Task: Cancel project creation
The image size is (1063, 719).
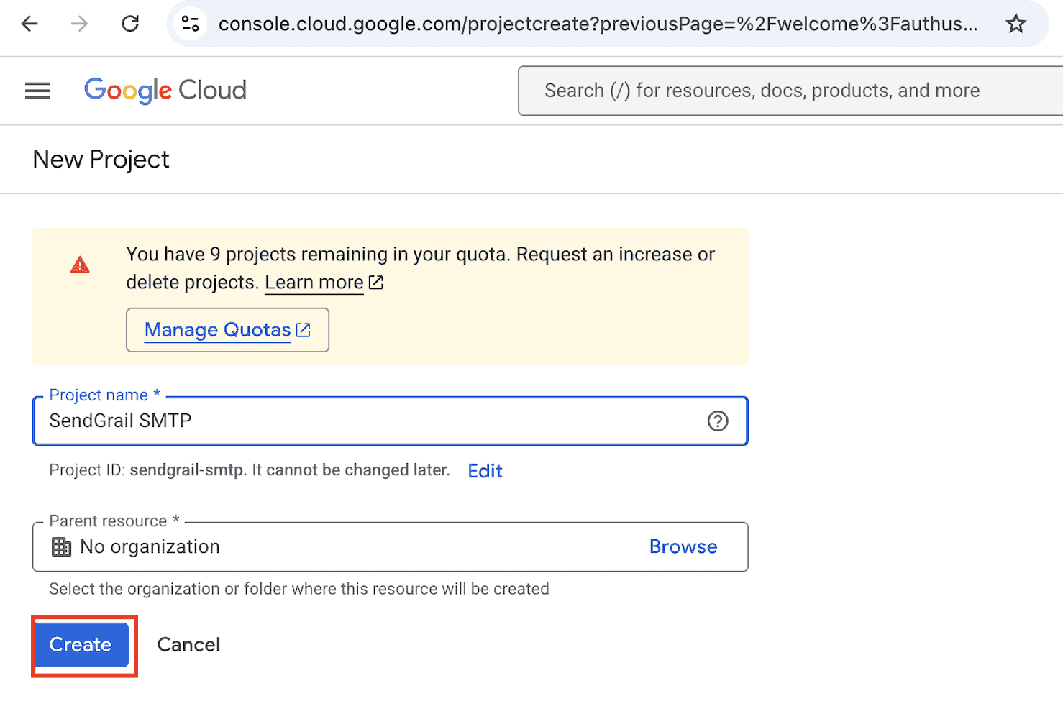Action: pos(188,645)
